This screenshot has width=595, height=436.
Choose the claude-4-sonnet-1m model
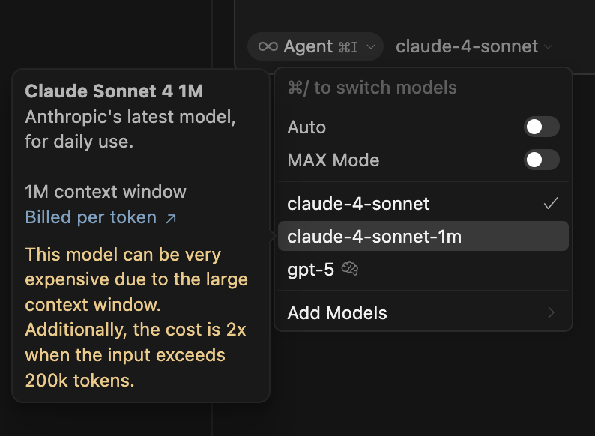pyautogui.click(x=375, y=237)
